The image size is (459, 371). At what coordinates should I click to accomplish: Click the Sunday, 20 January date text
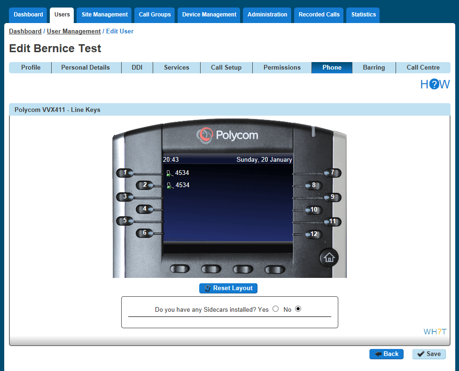(x=264, y=160)
